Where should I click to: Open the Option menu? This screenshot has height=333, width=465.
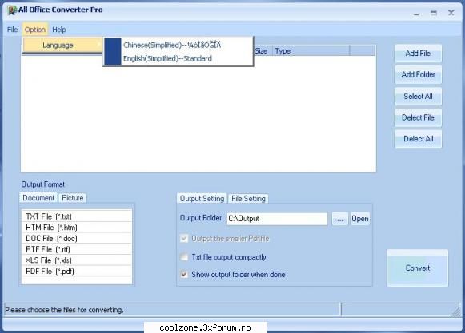[35, 30]
